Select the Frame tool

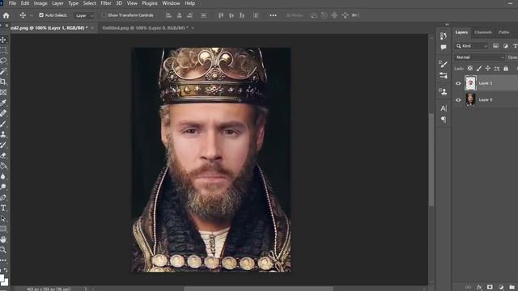[x=3, y=92]
